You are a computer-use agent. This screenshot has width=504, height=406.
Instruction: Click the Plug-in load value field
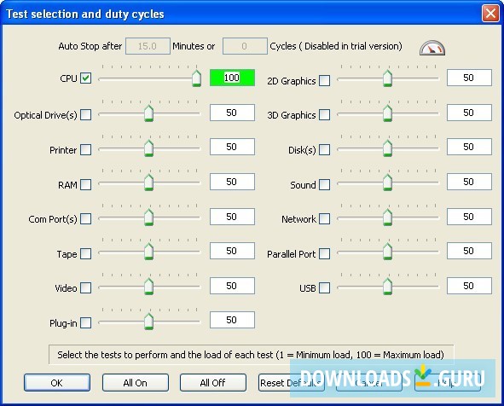(232, 320)
